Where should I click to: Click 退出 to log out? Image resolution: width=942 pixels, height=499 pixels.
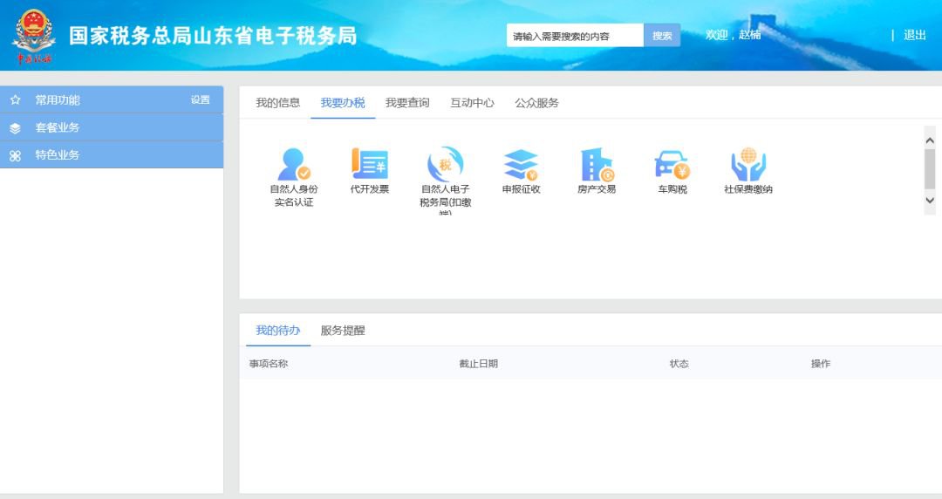(914, 36)
